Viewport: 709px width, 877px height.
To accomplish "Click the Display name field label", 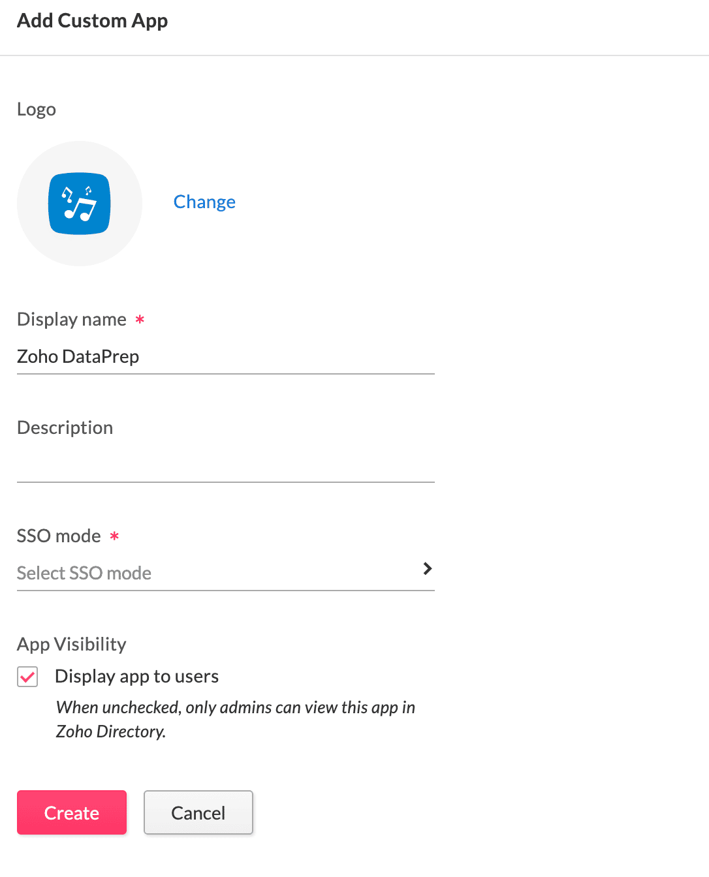I will point(72,320).
